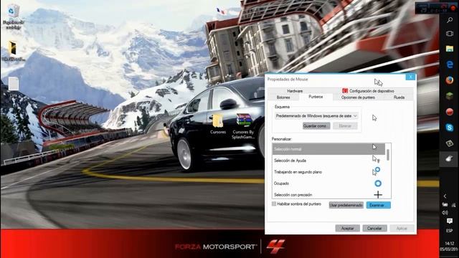Screen dimensions: 459x258
Task: Open the Esquema scheme dropdown
Action: point(316,116)
